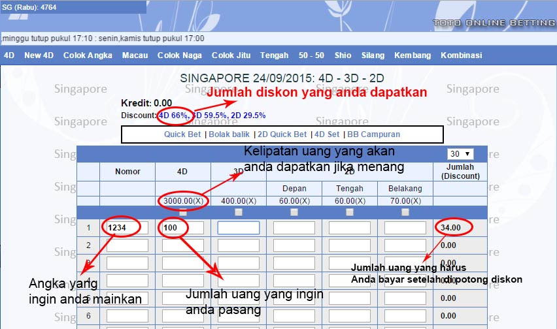Tick the 3D column checkbox

coord(239,212)
